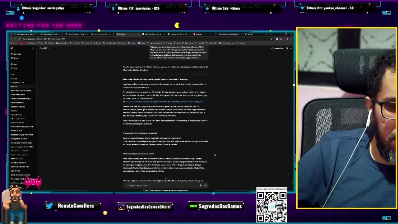The image size is (398, 224).
Task: Reload the page with refresh icon
Action: 19,39
